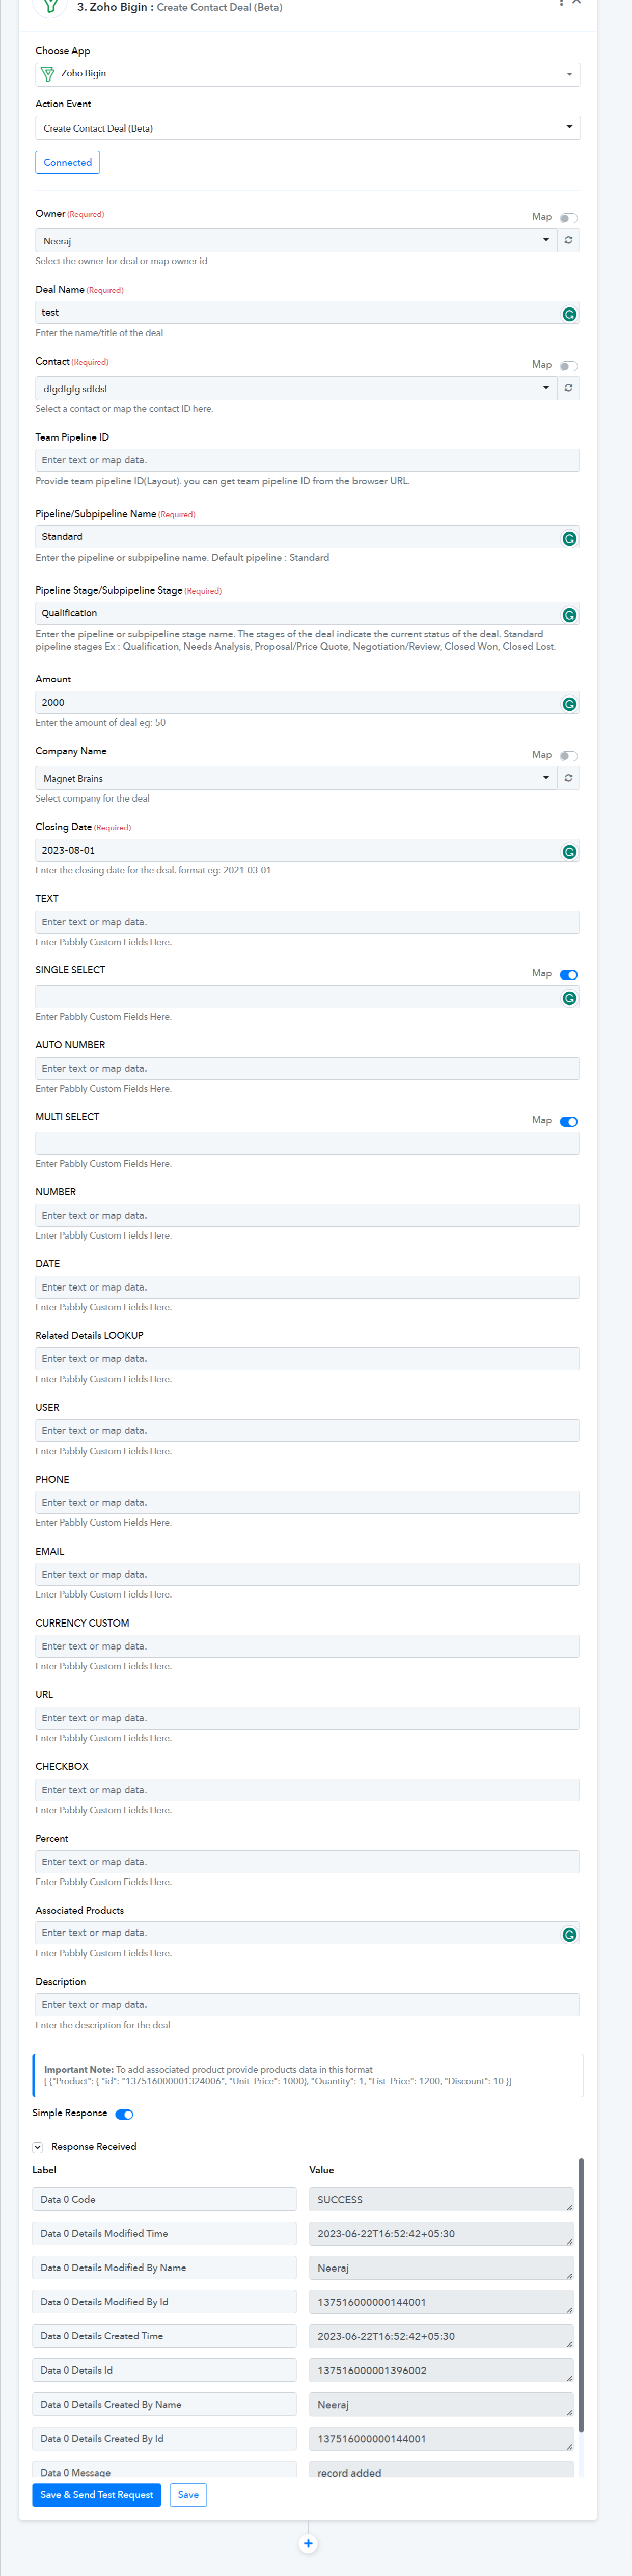Click the refresh icon beside Contact dropdown
This screenshot has width=632, height=2576.
click(x=568, y=388)
